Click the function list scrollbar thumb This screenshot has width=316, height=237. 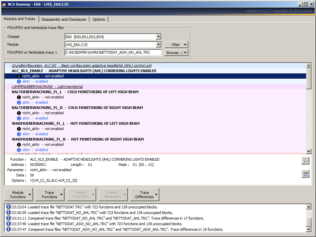click(308, 78)
